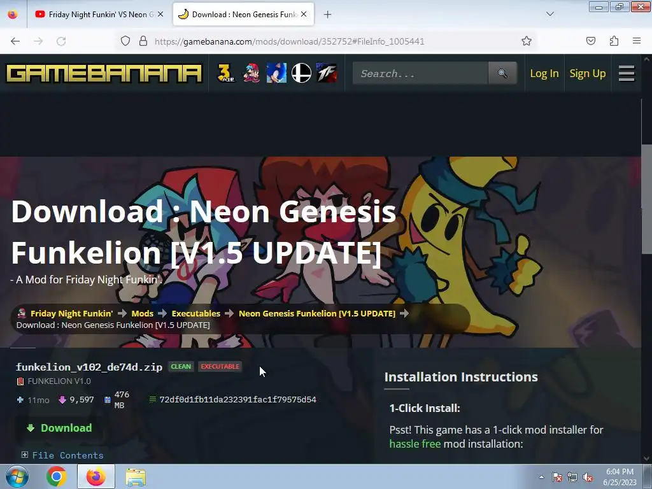Click the GameBanana logo

[104, 73]
